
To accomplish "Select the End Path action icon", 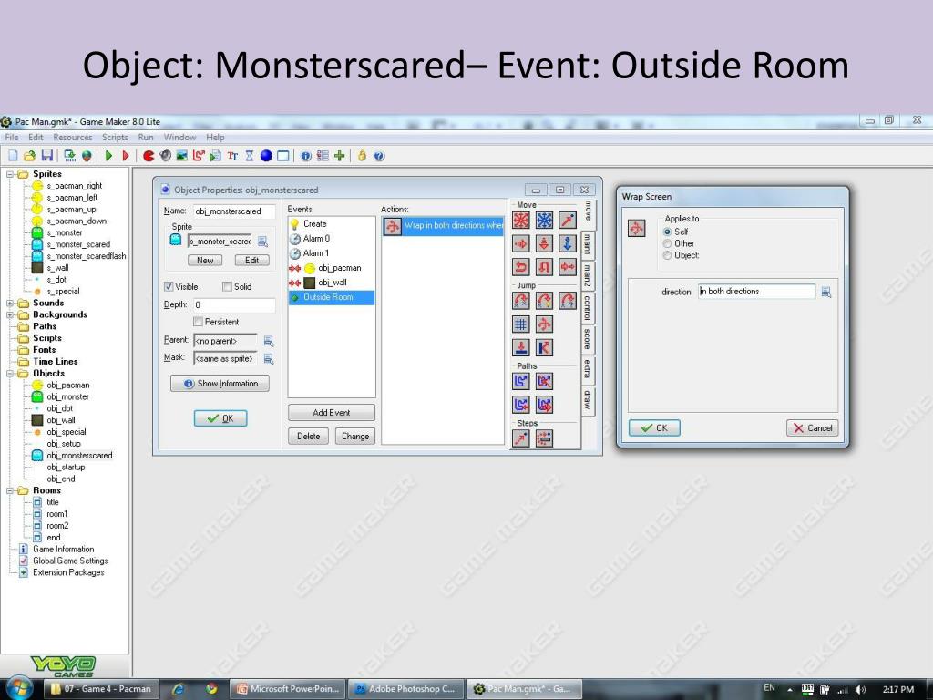I will (545, 381).
